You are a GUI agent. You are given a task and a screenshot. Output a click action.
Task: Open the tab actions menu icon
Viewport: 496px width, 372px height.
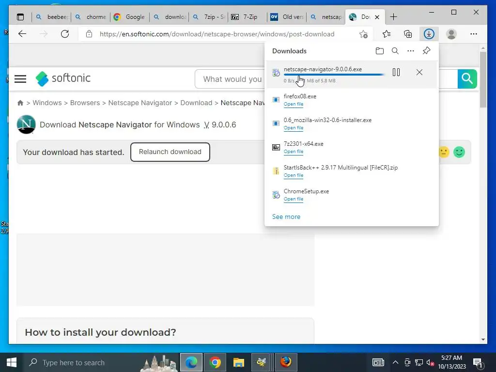coord(20,17)
